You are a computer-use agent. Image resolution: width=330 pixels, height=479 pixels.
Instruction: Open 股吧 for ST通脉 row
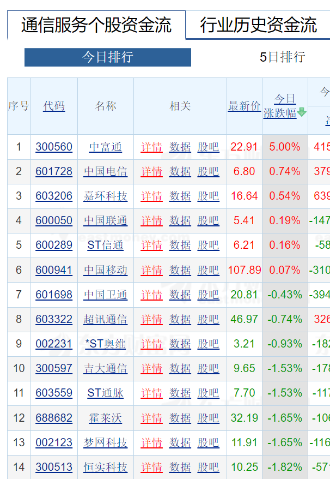click(x=208, y=393)
